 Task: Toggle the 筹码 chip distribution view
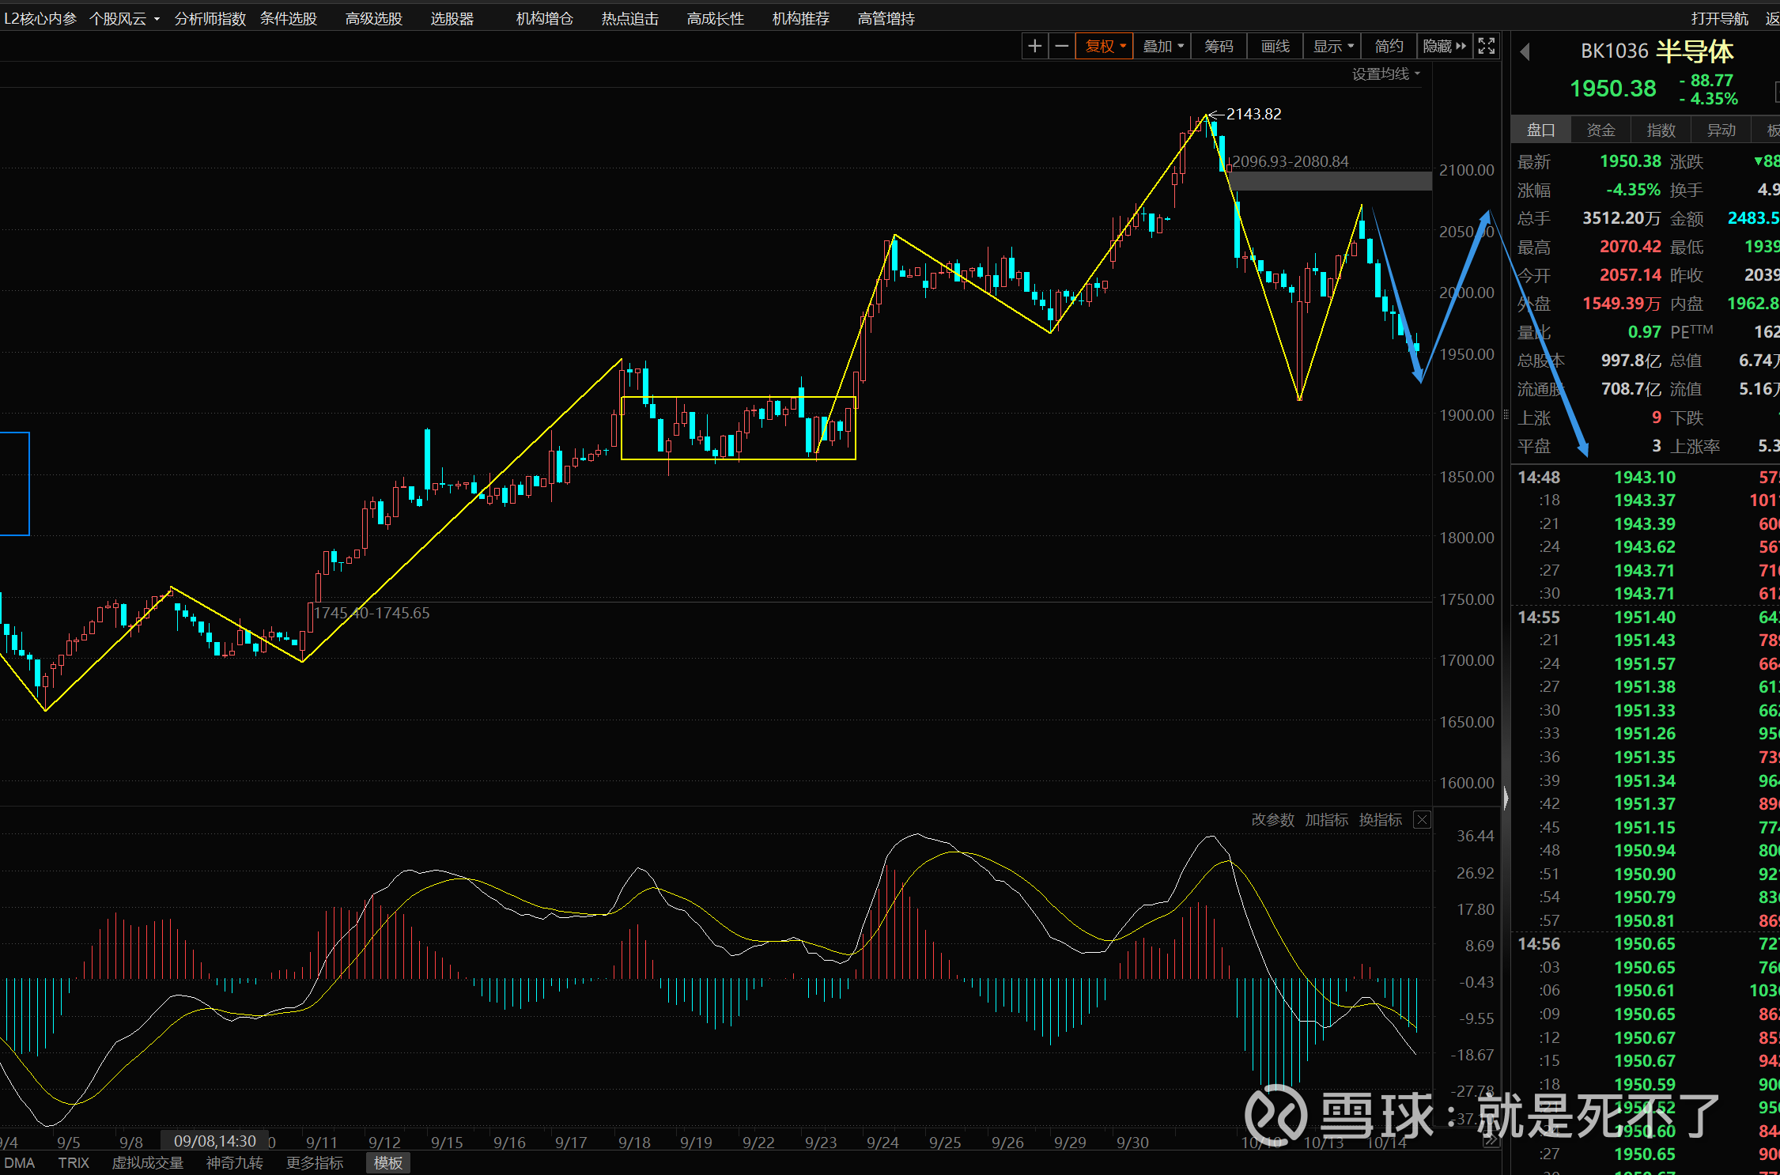1219,47
